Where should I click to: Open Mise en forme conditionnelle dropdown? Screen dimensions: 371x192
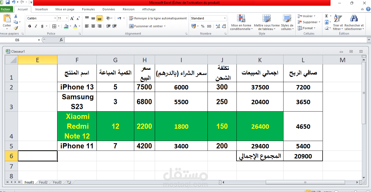[241, 22]
